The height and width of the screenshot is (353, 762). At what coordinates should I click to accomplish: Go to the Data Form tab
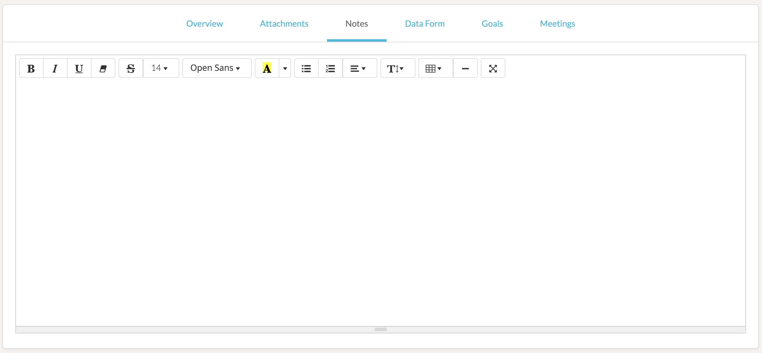tap(425, 24)
